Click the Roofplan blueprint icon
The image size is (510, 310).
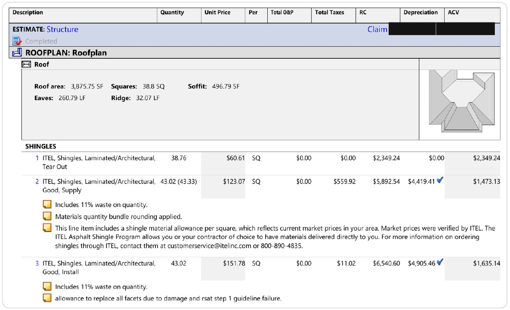click(x=17, y=52)
